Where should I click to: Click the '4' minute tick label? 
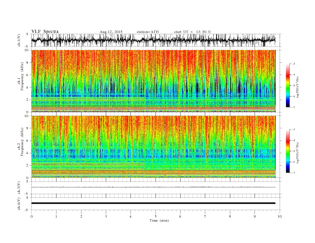point(130,216)
